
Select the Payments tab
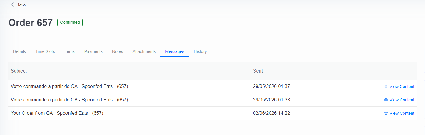[93, 51]
